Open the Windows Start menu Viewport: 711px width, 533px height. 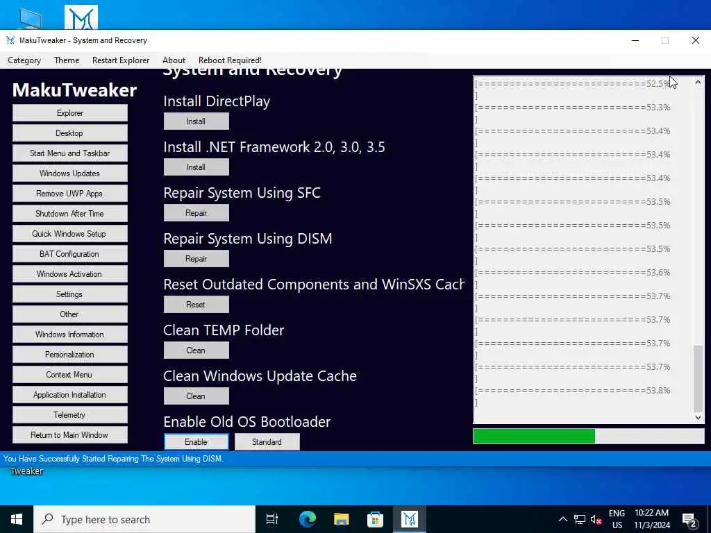(17, 519)
